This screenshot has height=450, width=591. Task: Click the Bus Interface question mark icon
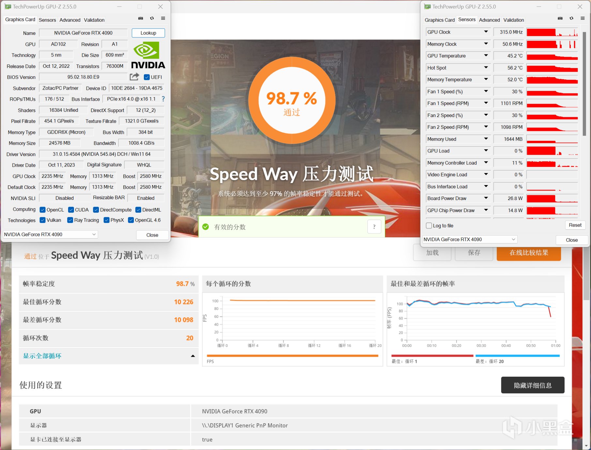pos(163,99)
